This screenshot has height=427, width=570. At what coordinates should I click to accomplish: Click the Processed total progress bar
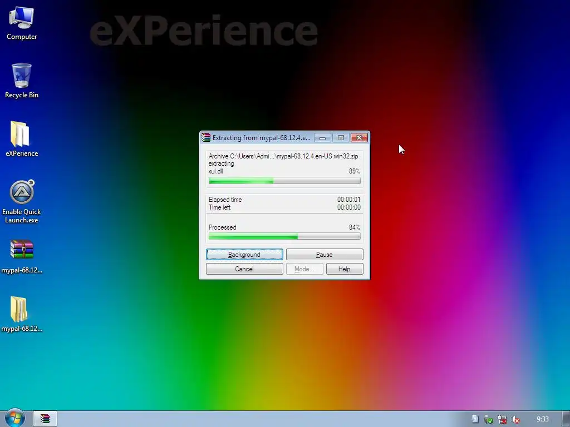[x=284, y=236]
